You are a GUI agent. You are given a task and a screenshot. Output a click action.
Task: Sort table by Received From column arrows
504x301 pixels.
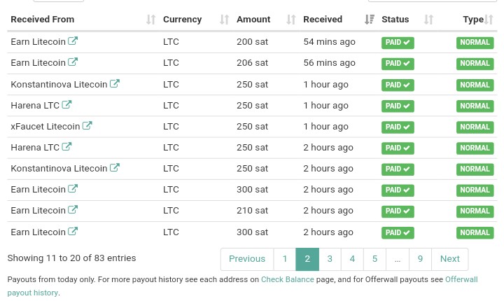pos(150,20)
